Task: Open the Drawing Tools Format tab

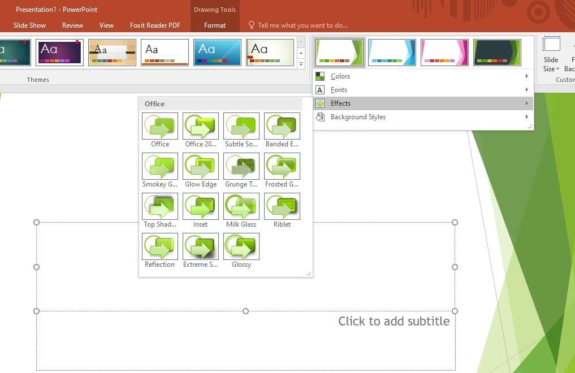Action: coord(215,25)
